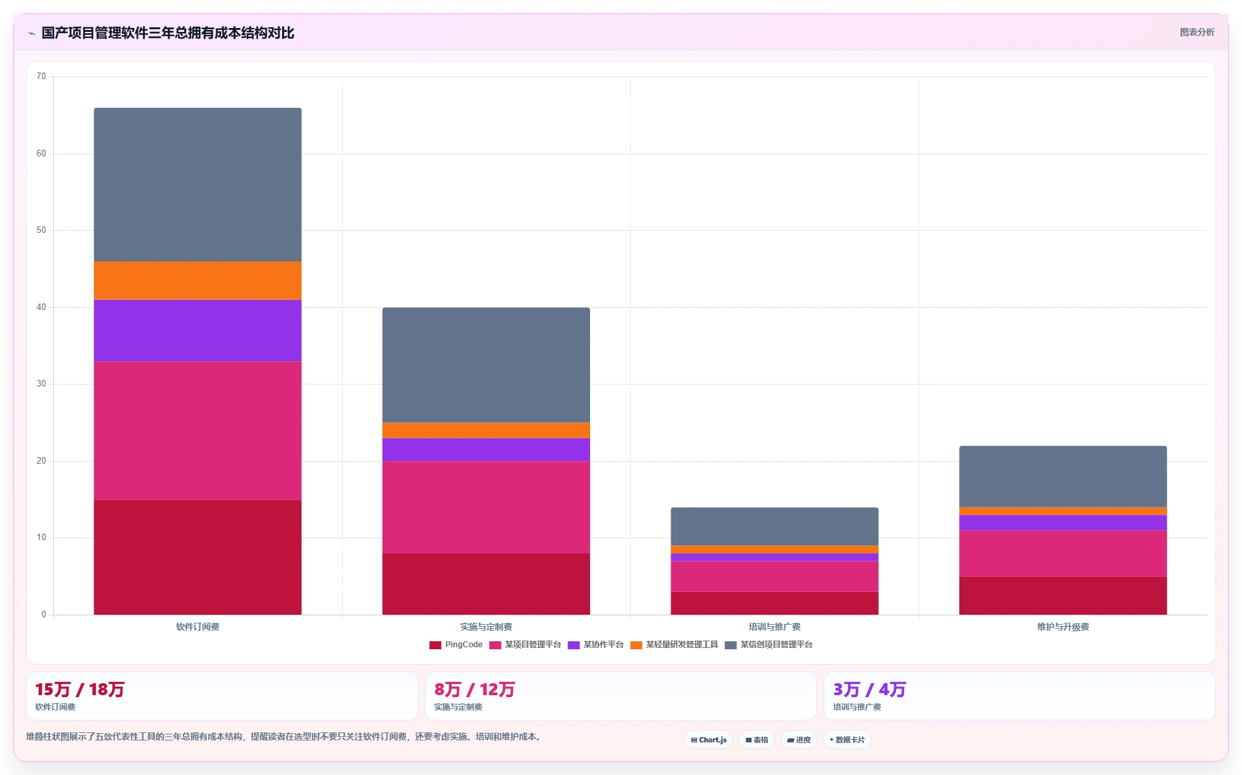Click the 维护与升级费 x-axis label
Screen dimensions: 1242x775
[x=1063, y=627]
